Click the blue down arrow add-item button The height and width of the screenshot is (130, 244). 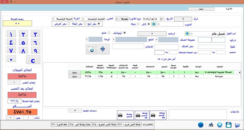[x=103, y=49]
